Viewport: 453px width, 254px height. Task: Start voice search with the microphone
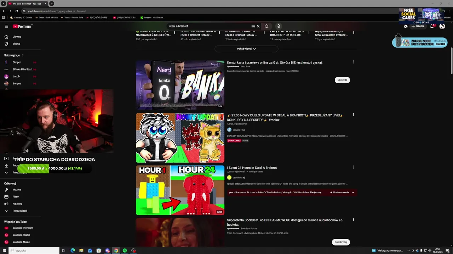(x=279, y=26)
